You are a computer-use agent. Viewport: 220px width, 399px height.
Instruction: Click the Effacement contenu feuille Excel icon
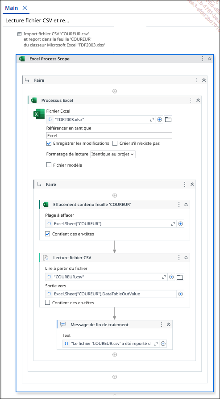click(46, 204)
